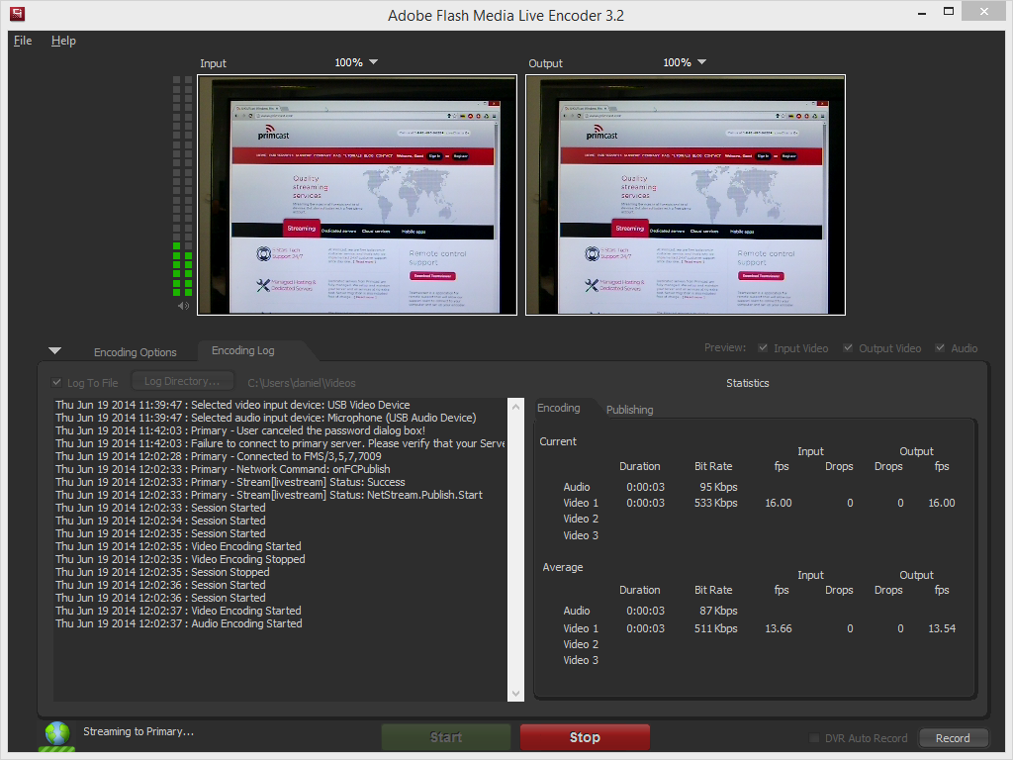Screen dimensions: 1013x760
Task: Select log line 'Session Stopped'
Action: click(162, 572)
